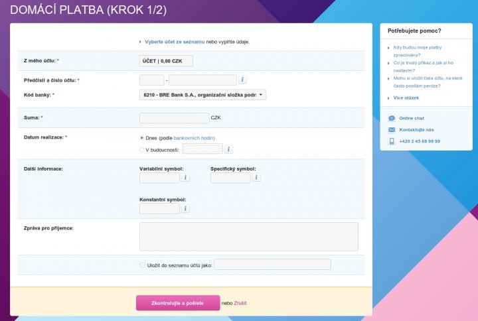
Task: Open the Z mého účtu account selector
Action: pyautogui.click(x=166, y=61)
